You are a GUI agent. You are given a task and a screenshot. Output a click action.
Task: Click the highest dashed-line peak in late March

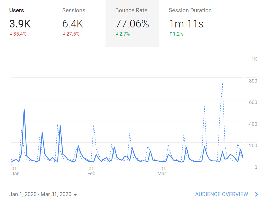click(222, 84)
